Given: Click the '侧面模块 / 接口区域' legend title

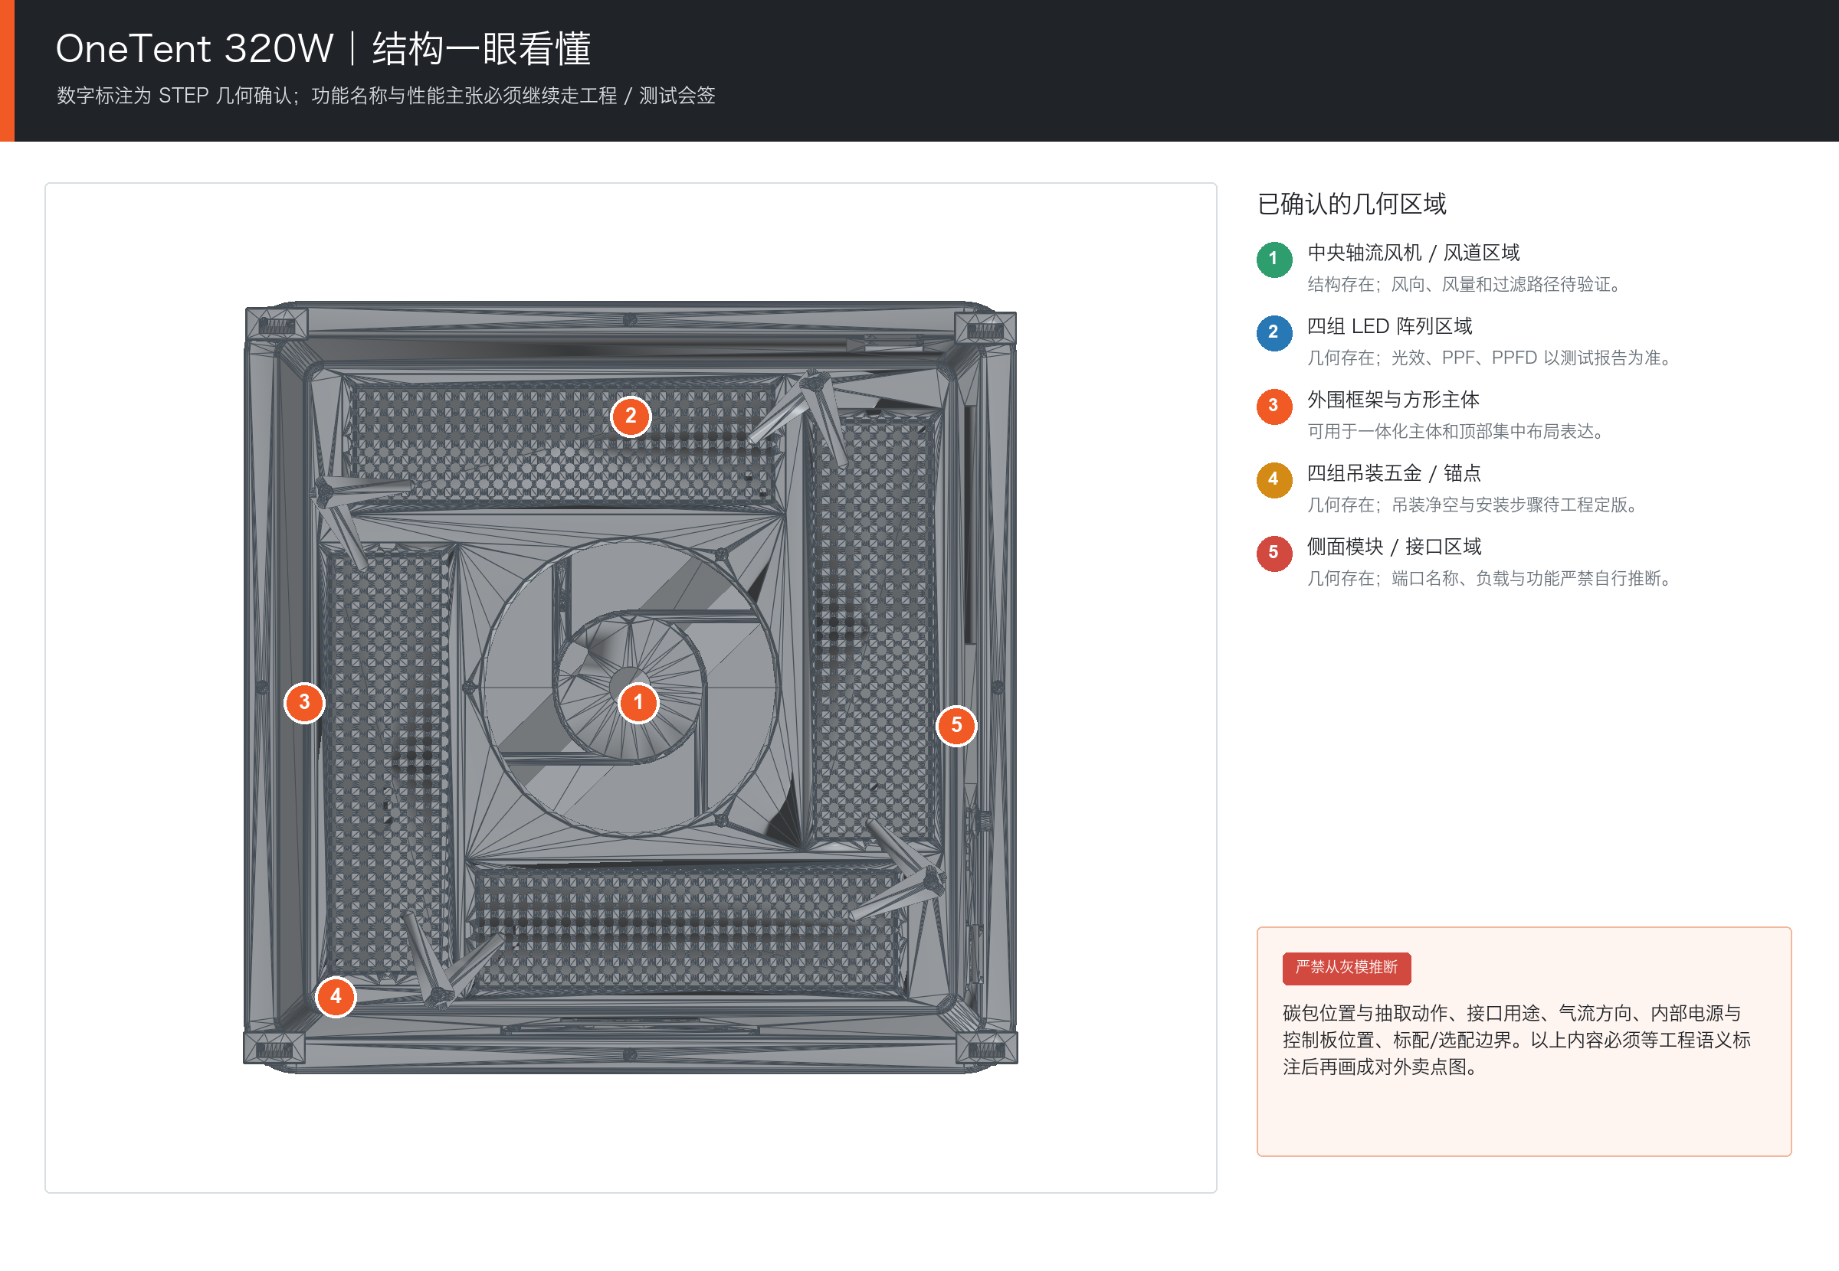Looking at the screenshot, I should 1395,547.
